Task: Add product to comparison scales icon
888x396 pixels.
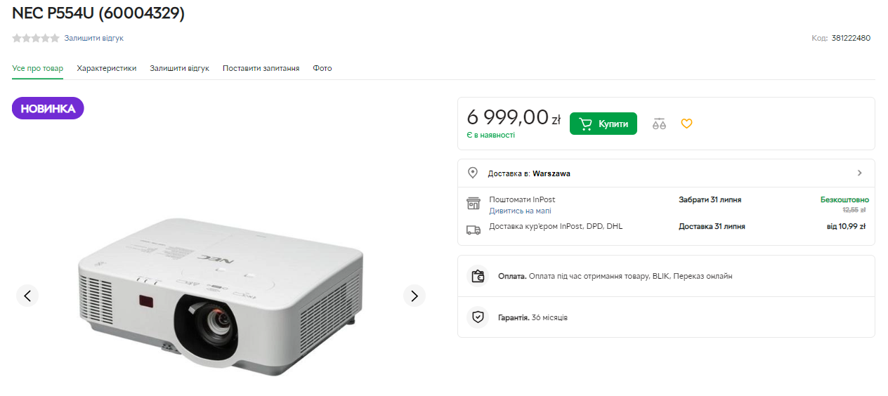Action: pyautogui.click(x=658, y=124)
